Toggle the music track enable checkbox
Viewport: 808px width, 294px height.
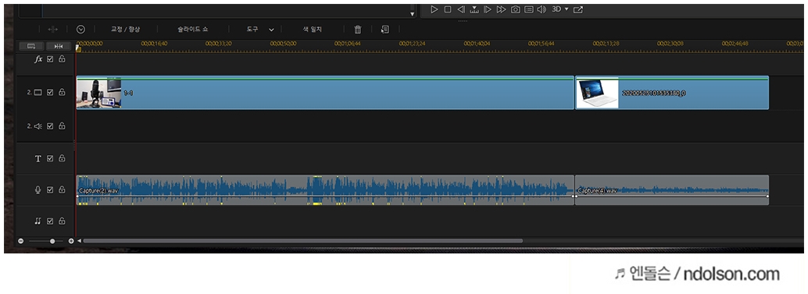tap(50, 221)
